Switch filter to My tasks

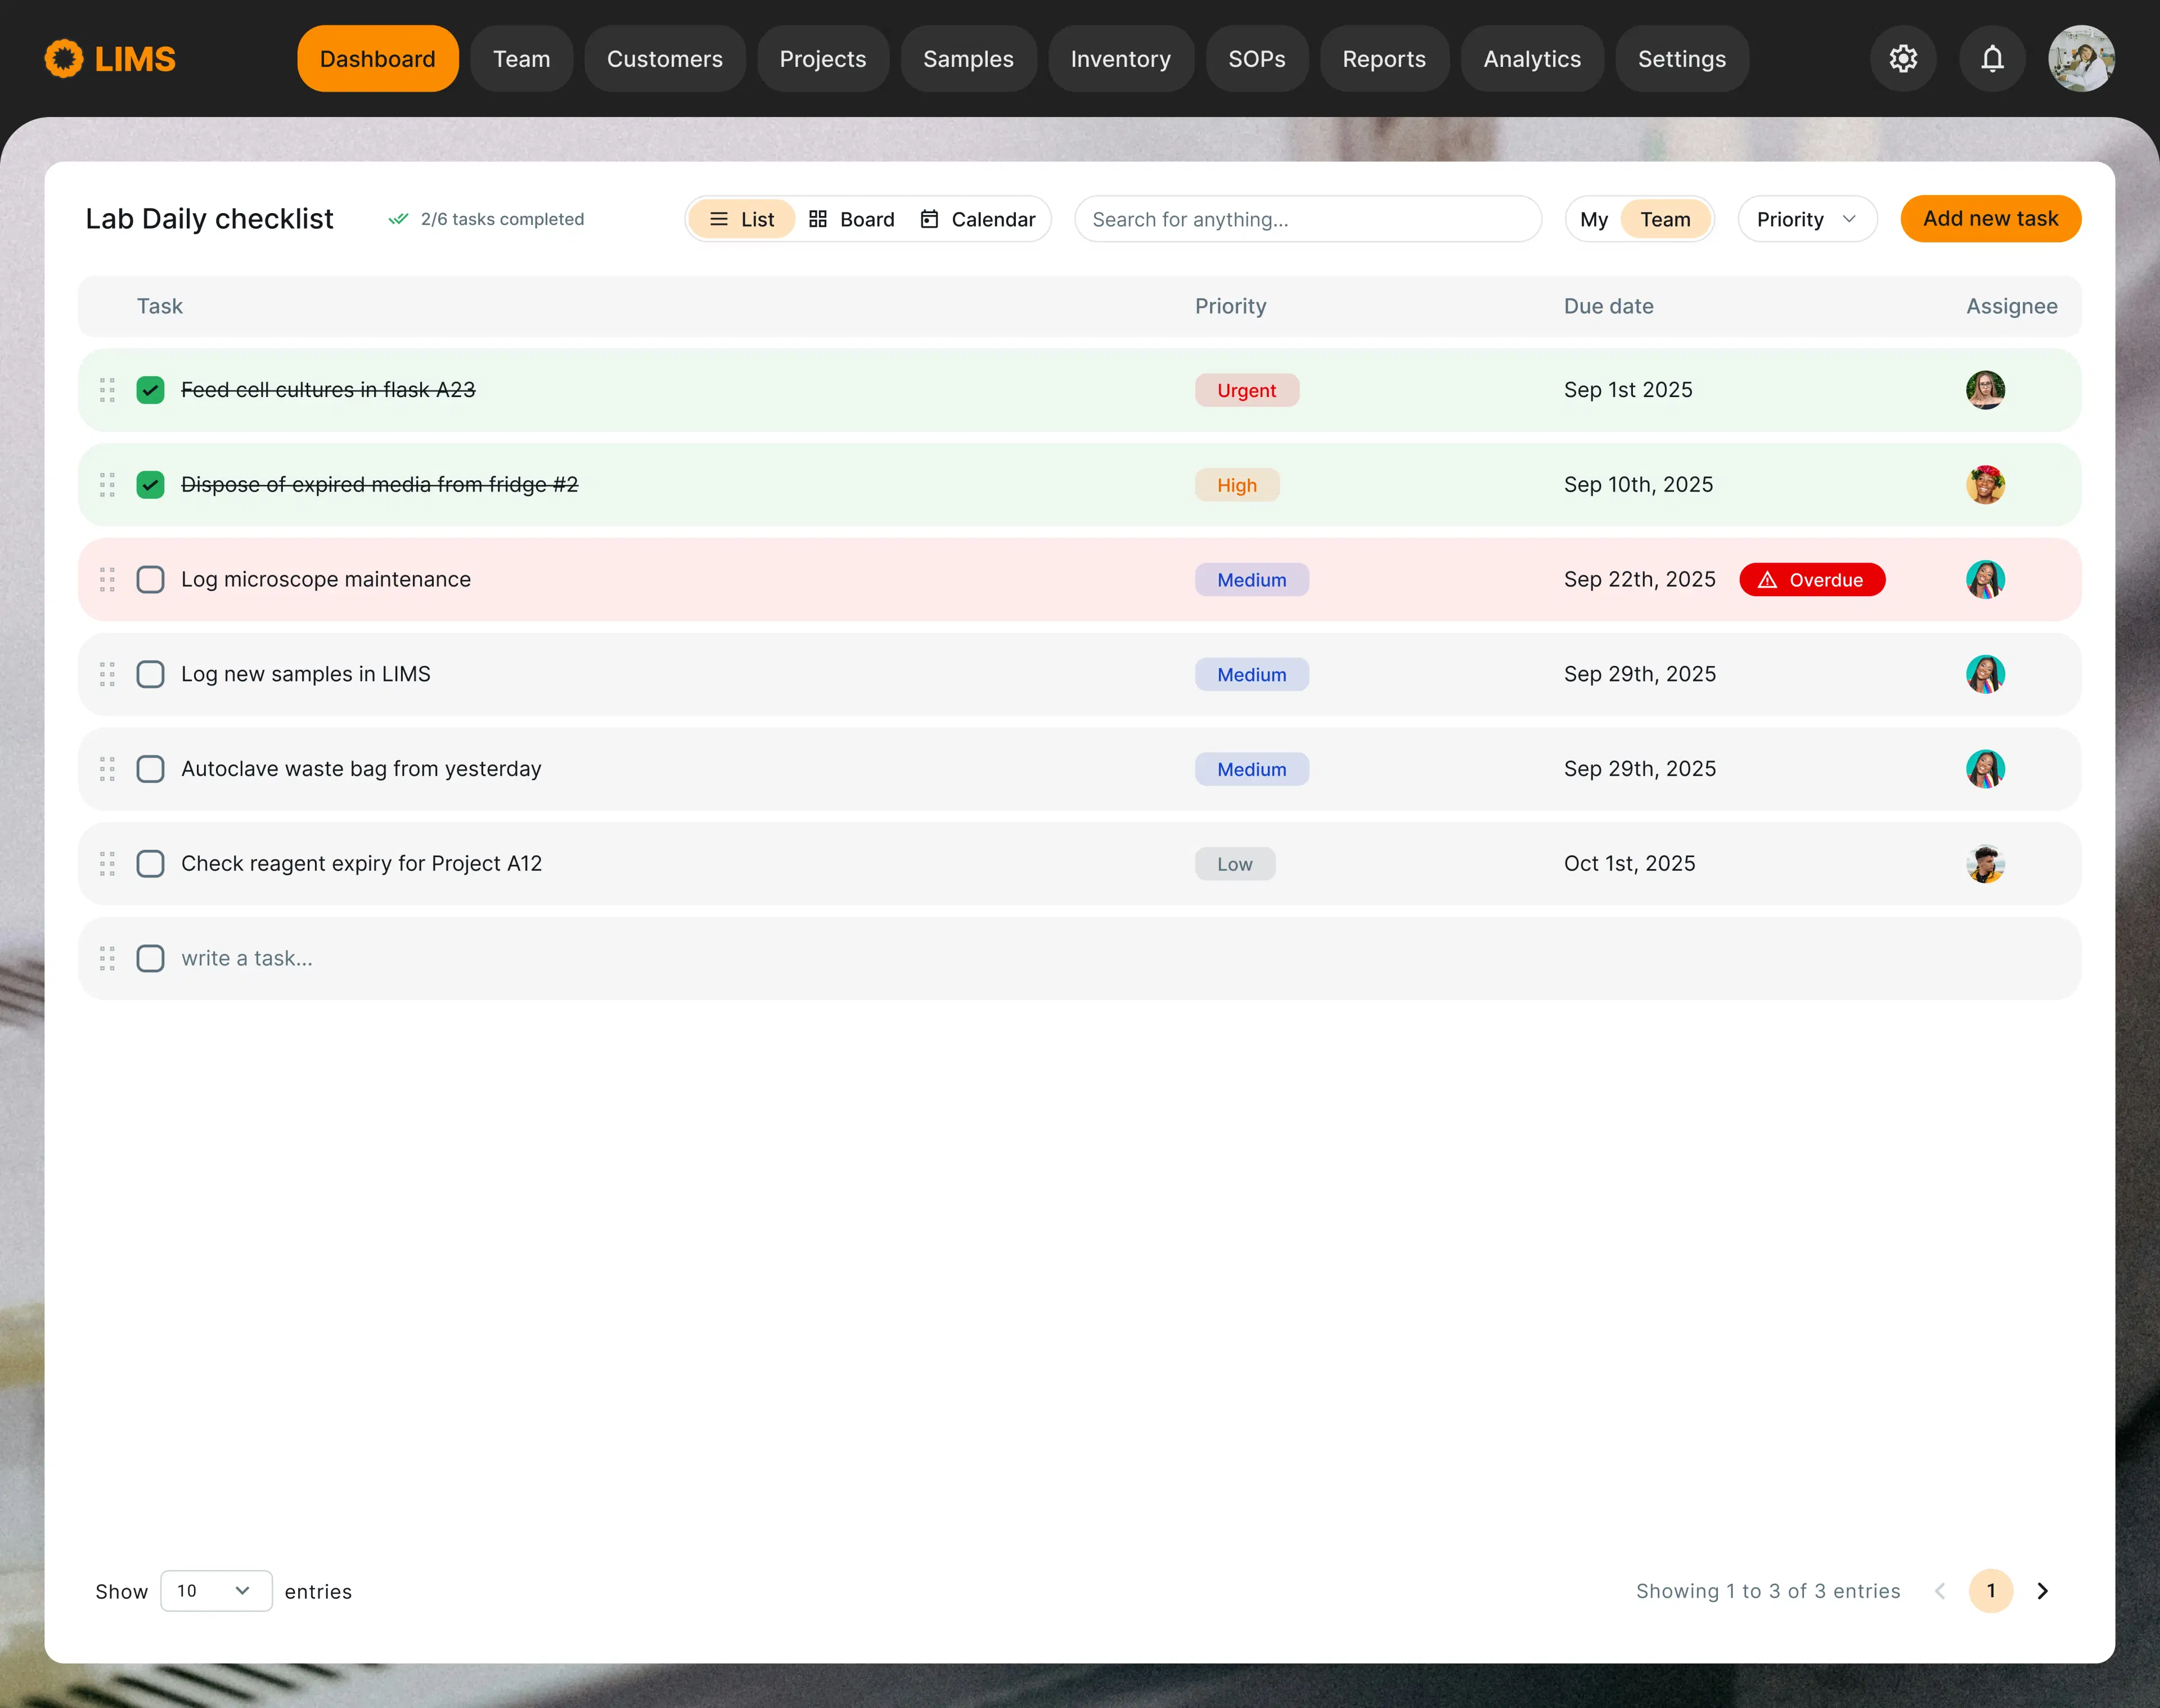[1593, 219]
